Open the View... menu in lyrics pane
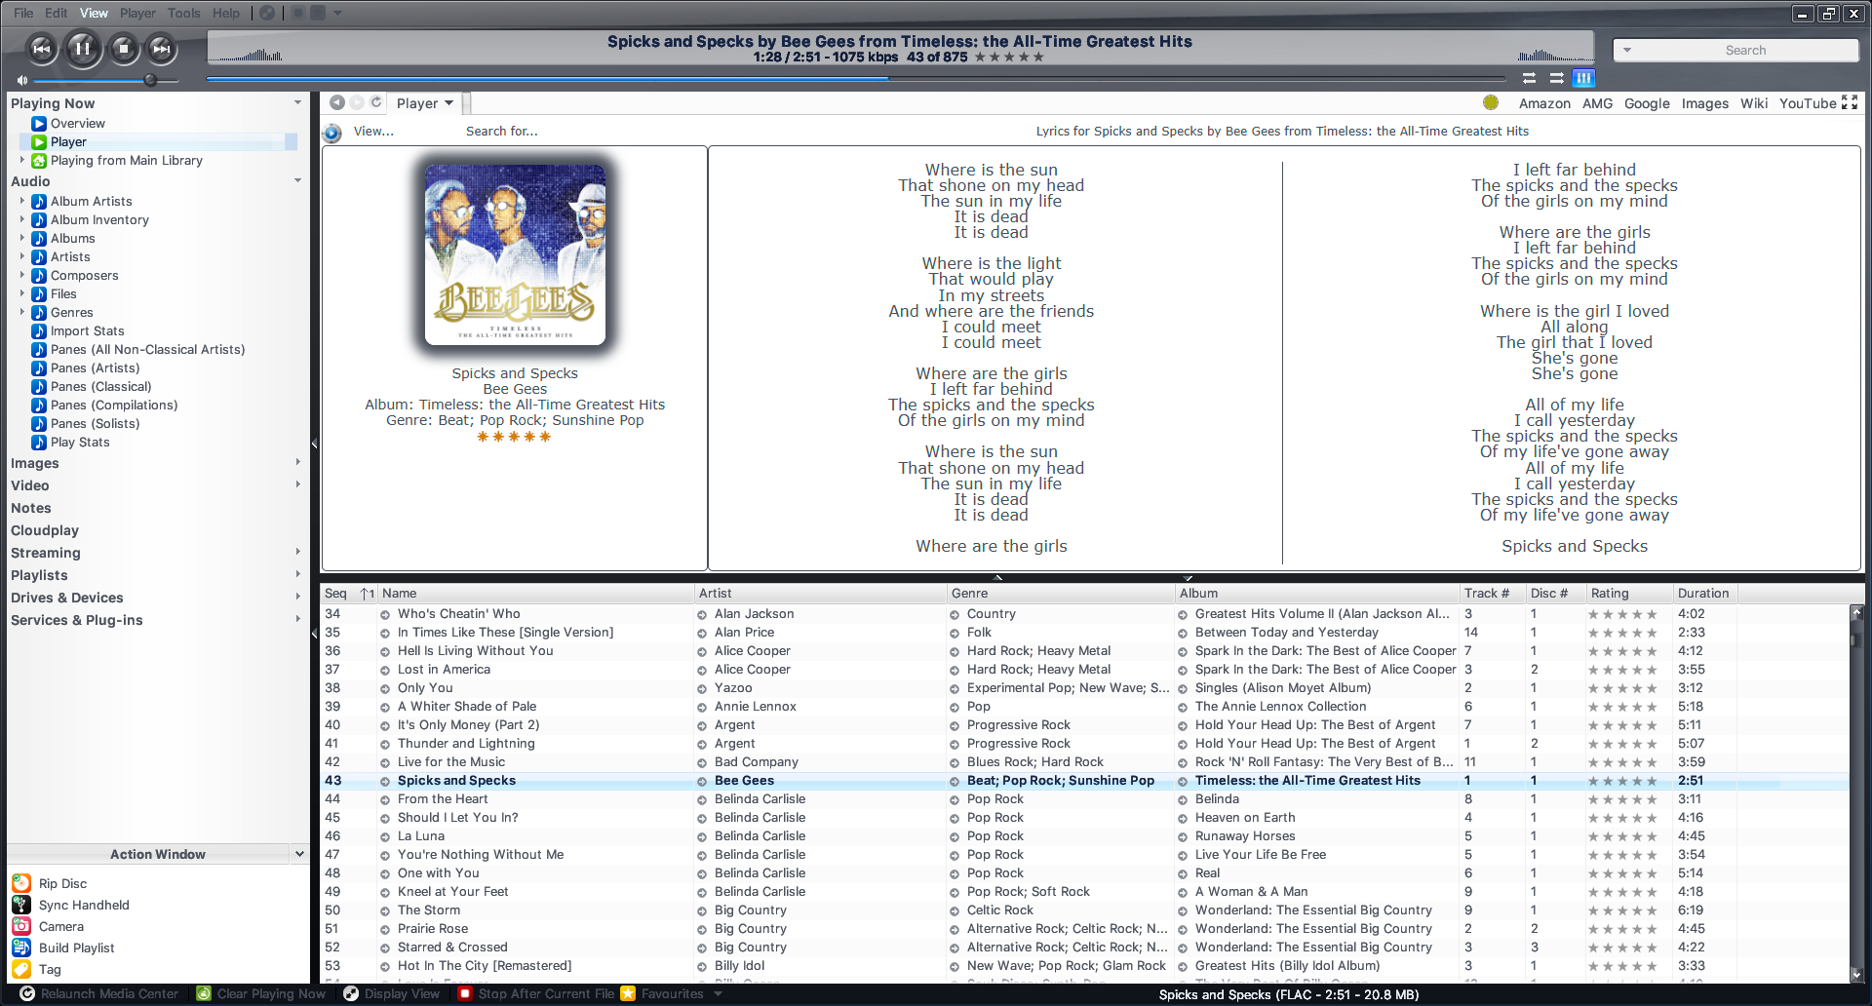 pos(373,132)
